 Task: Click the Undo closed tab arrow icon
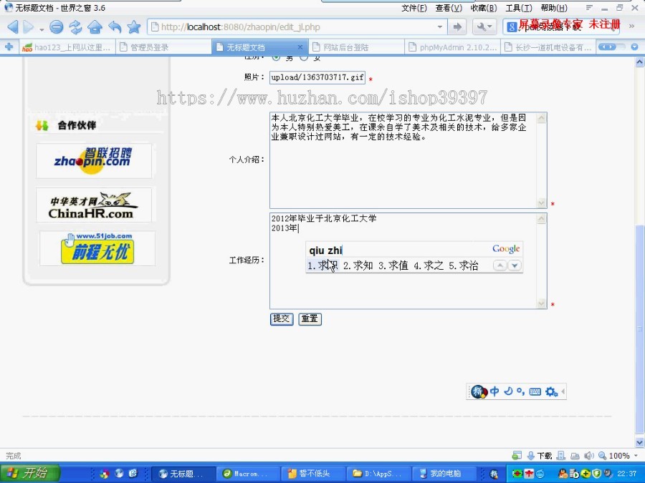coord(115,27)
